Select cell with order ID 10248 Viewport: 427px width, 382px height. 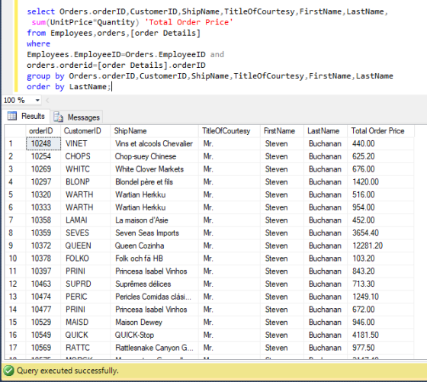click(43, 143)
